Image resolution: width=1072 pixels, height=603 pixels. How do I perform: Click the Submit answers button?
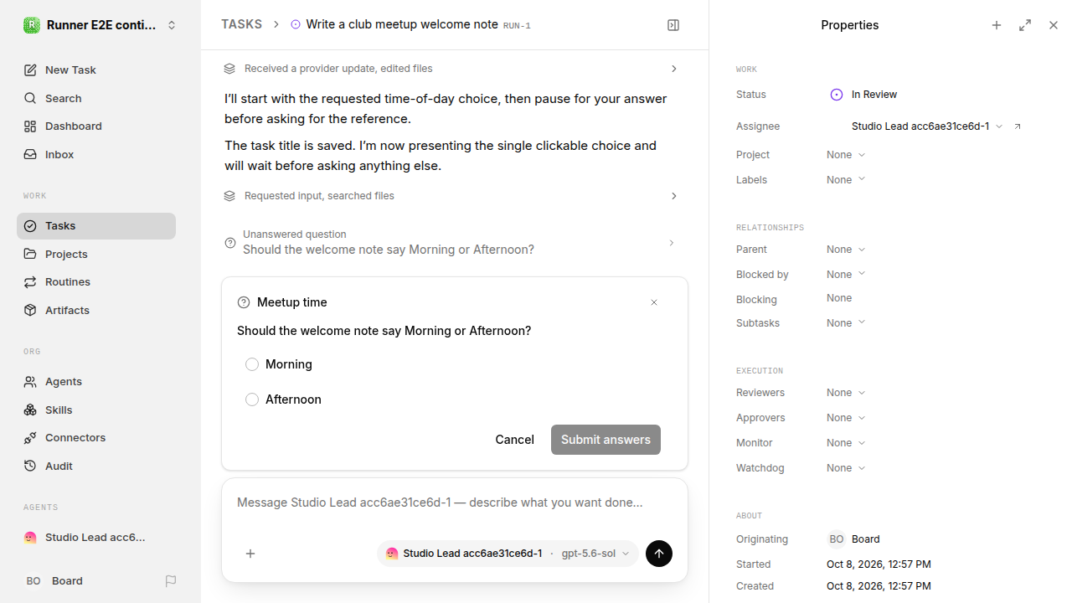click(606, 440)
